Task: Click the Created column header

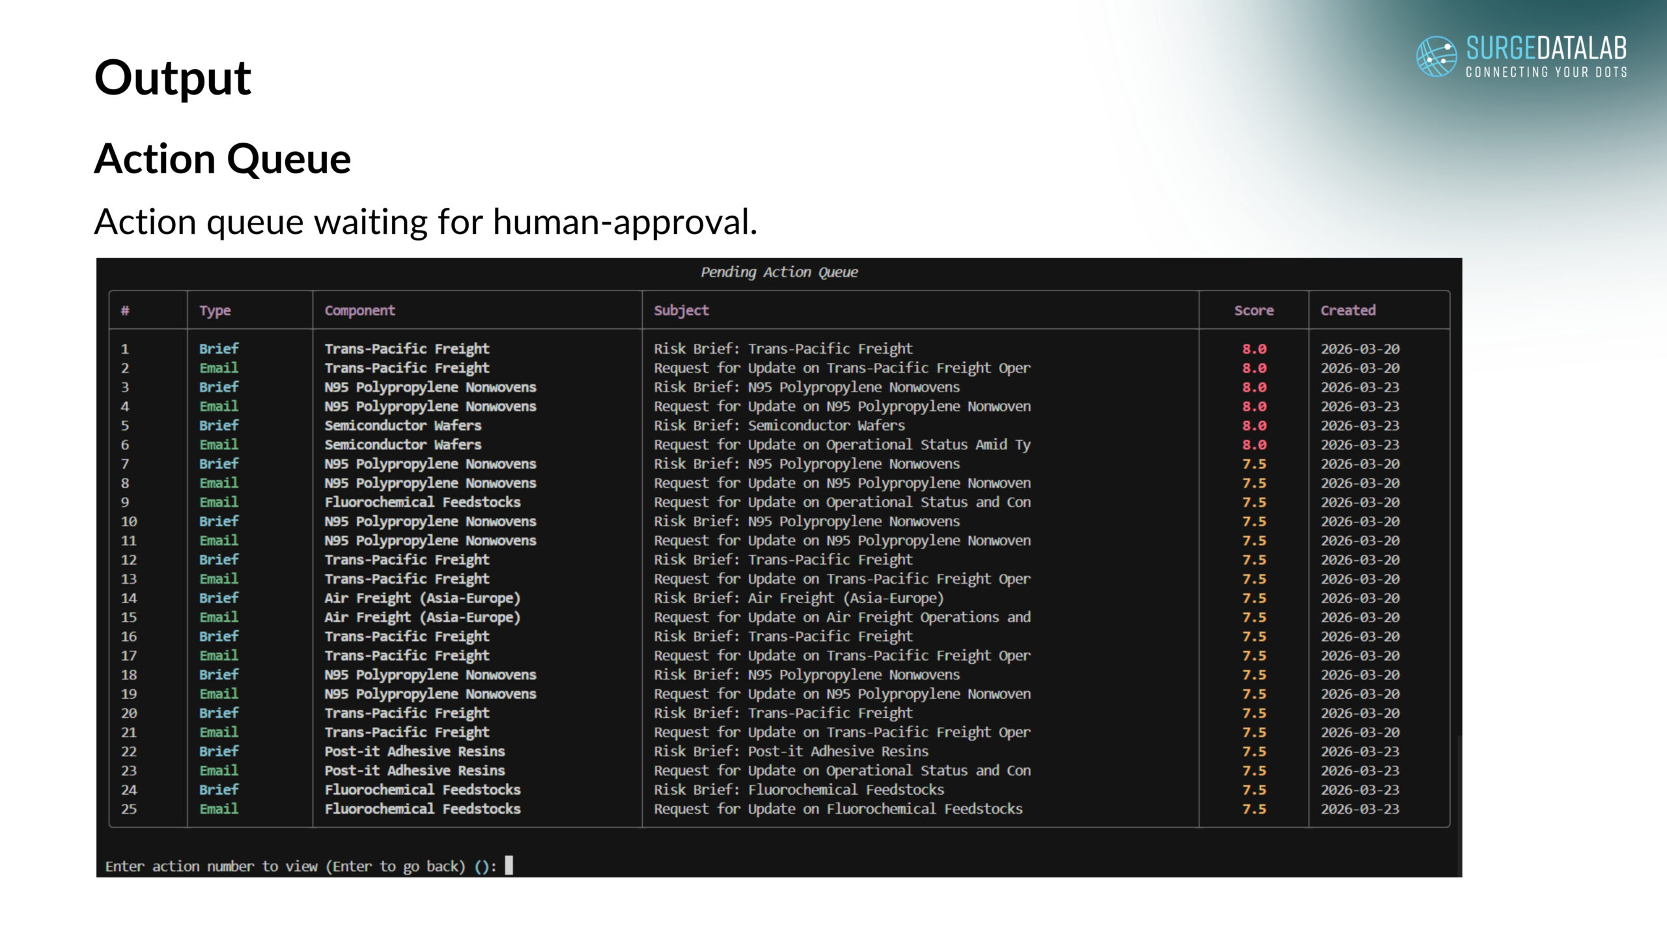Action: pyautogui.click(x=1348, y=310)
